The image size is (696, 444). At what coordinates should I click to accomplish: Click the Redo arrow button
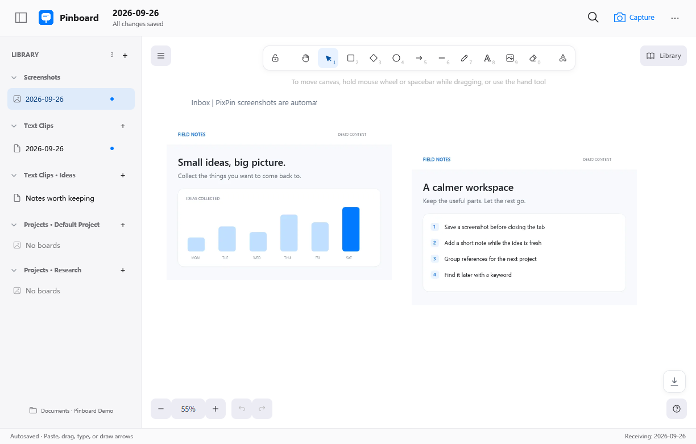point(262,409)
